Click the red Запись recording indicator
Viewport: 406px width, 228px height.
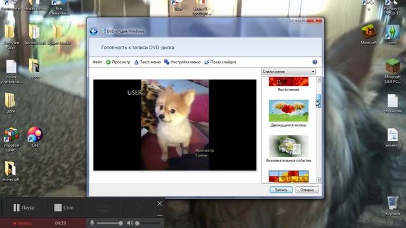pyautogui.click(x=23, y=223)
